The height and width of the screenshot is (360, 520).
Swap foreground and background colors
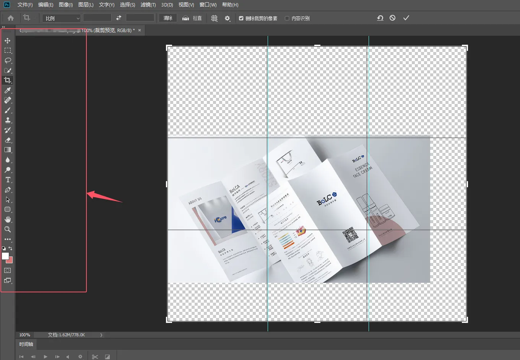[x=10, y=248]
